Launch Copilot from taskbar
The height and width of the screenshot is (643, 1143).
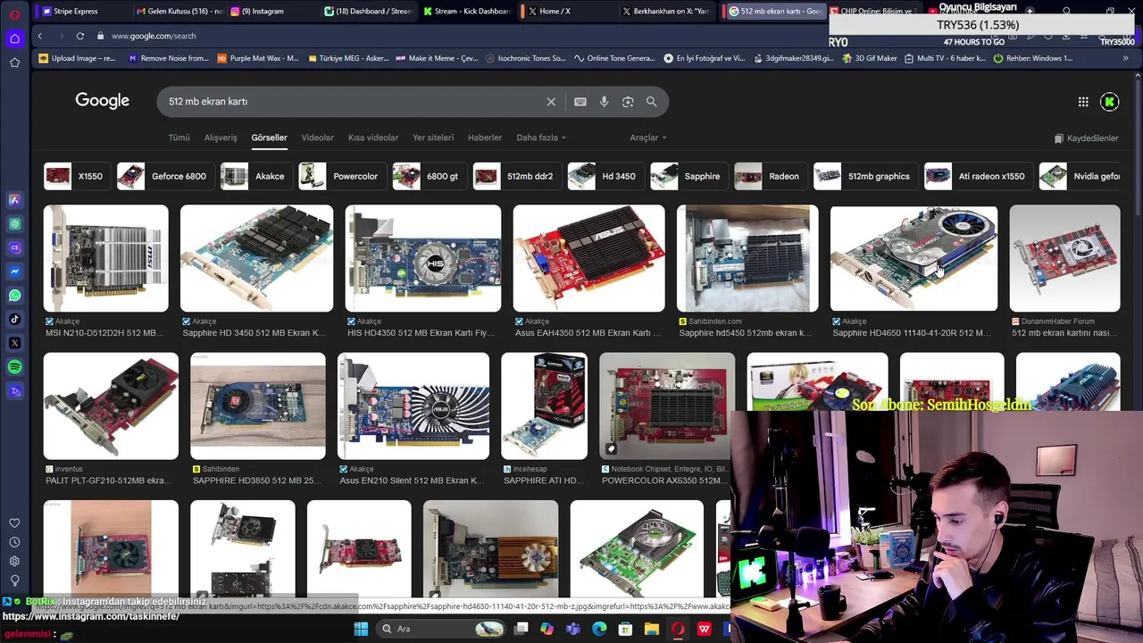[x=546, y=629]
